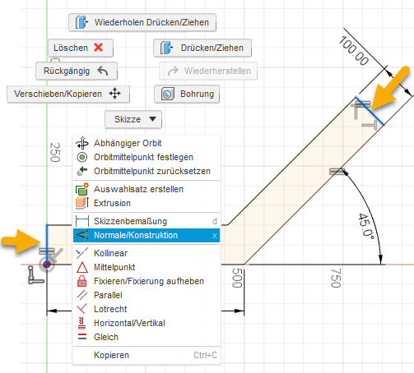Image resolution: width=414 pixels, height=373 pixels.
Task: Click the 45.0° angle dimension
Action: point(366,227)
